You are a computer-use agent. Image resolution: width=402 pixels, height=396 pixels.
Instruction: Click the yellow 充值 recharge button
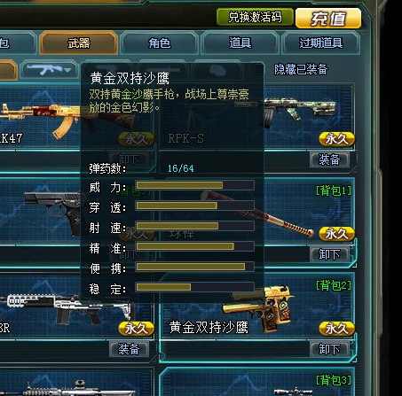[x=328, y=19]
